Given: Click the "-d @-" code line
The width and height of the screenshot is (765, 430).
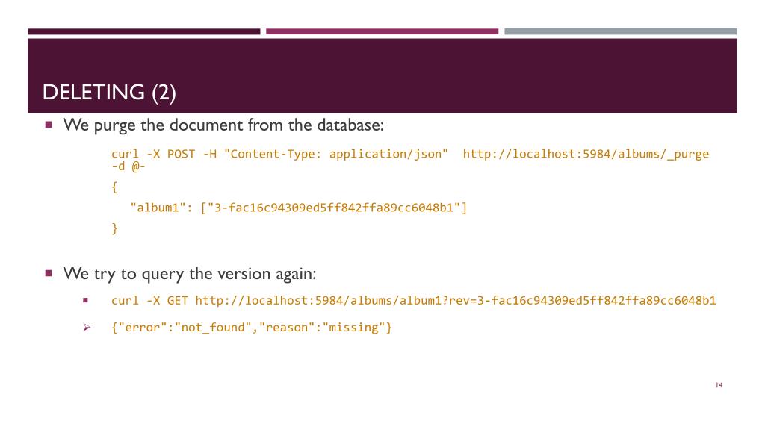Looking at the screenshot, I should [128, 167].
